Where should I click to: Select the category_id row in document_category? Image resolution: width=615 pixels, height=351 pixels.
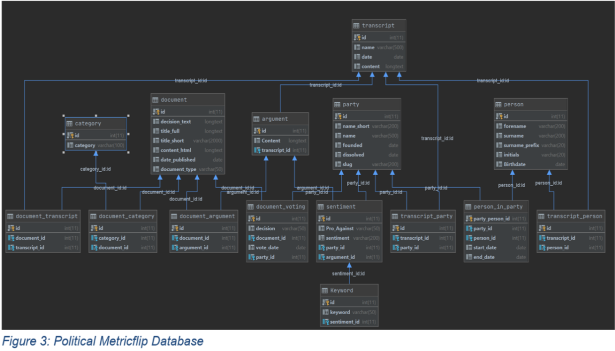coord(123,238)
